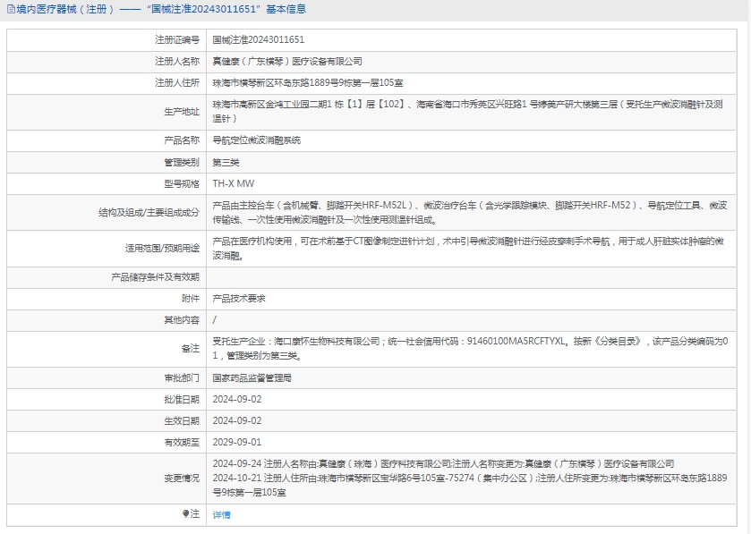Click the product name 导航定位微波消融系统
This screenshot has width=751, height=534.
click(256, 140)
